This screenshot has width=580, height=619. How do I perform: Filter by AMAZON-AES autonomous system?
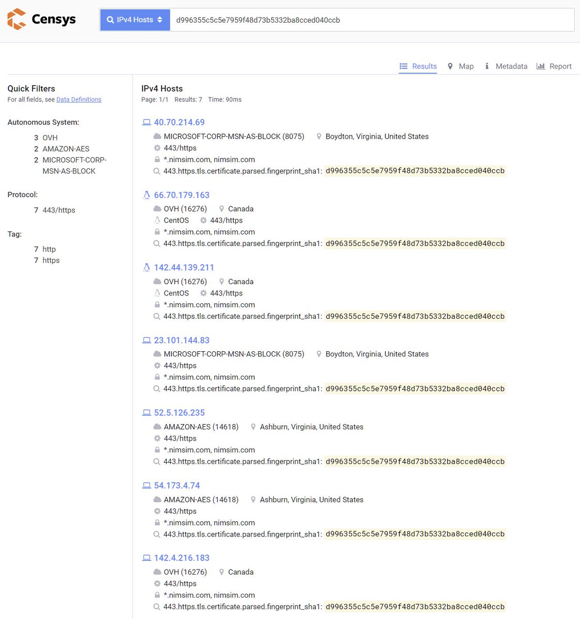point(66,149)
